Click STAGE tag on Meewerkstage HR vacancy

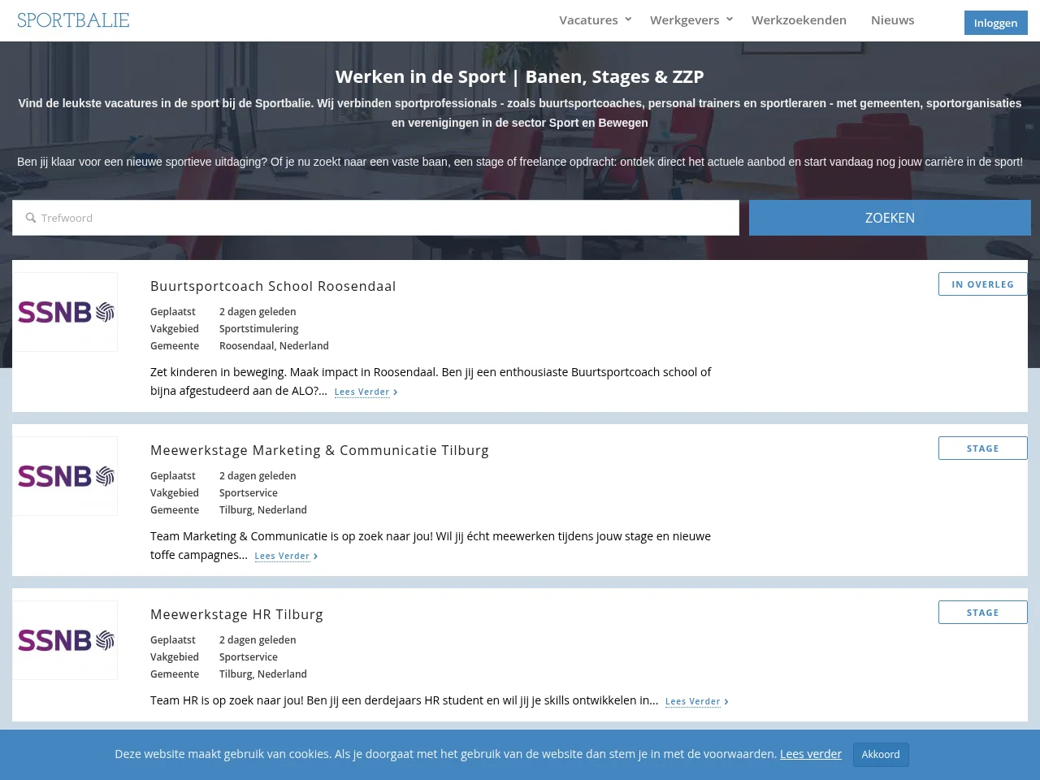[982, 613]
